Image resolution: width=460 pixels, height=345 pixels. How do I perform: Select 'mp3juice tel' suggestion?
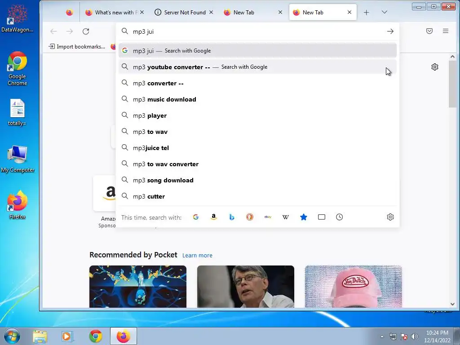[257, 148]
